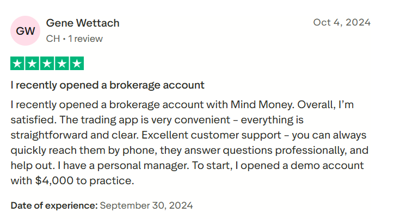Open Gene Wettach's reviewer profile

(83, 23)
